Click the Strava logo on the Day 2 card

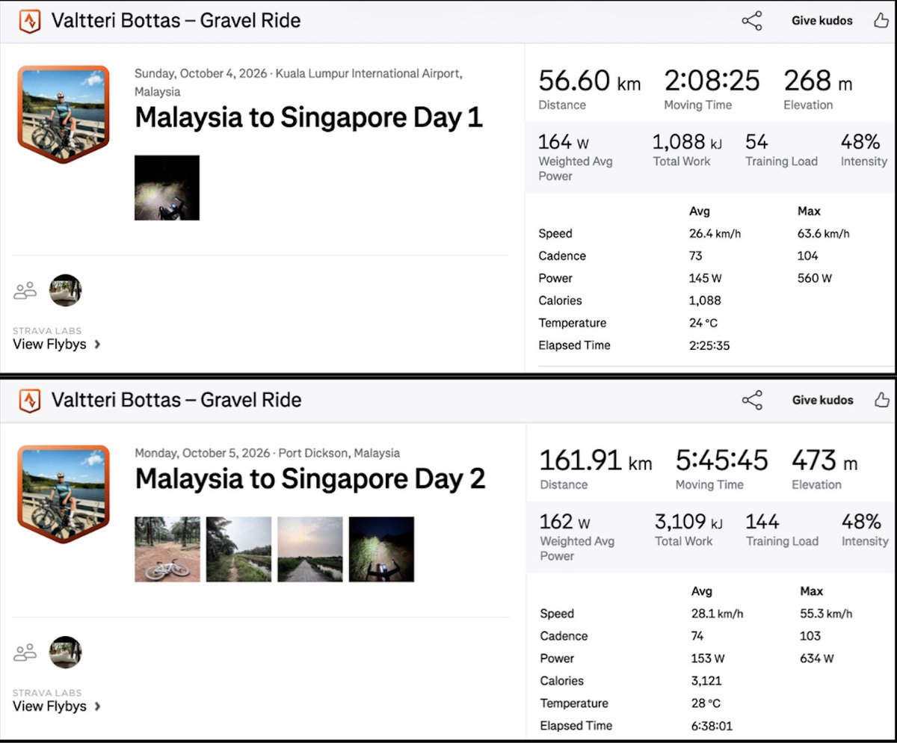tap(29, 401)
